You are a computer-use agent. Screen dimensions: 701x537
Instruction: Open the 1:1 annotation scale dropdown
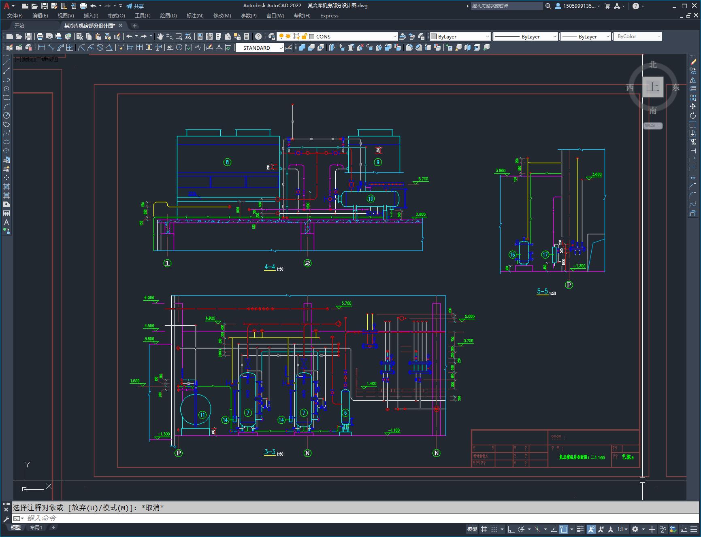tap(622, 529)
